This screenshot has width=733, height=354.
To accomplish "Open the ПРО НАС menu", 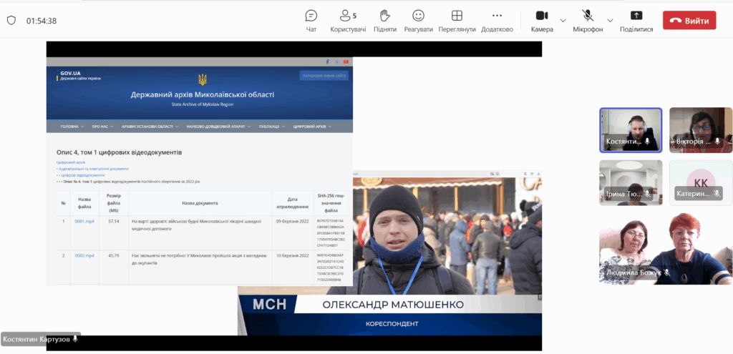I will pos(103,127).
